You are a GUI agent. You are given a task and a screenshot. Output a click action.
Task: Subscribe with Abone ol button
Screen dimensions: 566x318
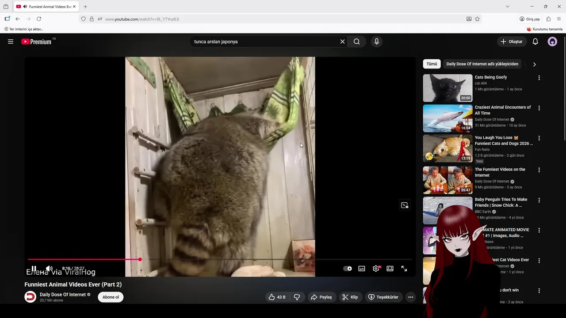[111, 297]
